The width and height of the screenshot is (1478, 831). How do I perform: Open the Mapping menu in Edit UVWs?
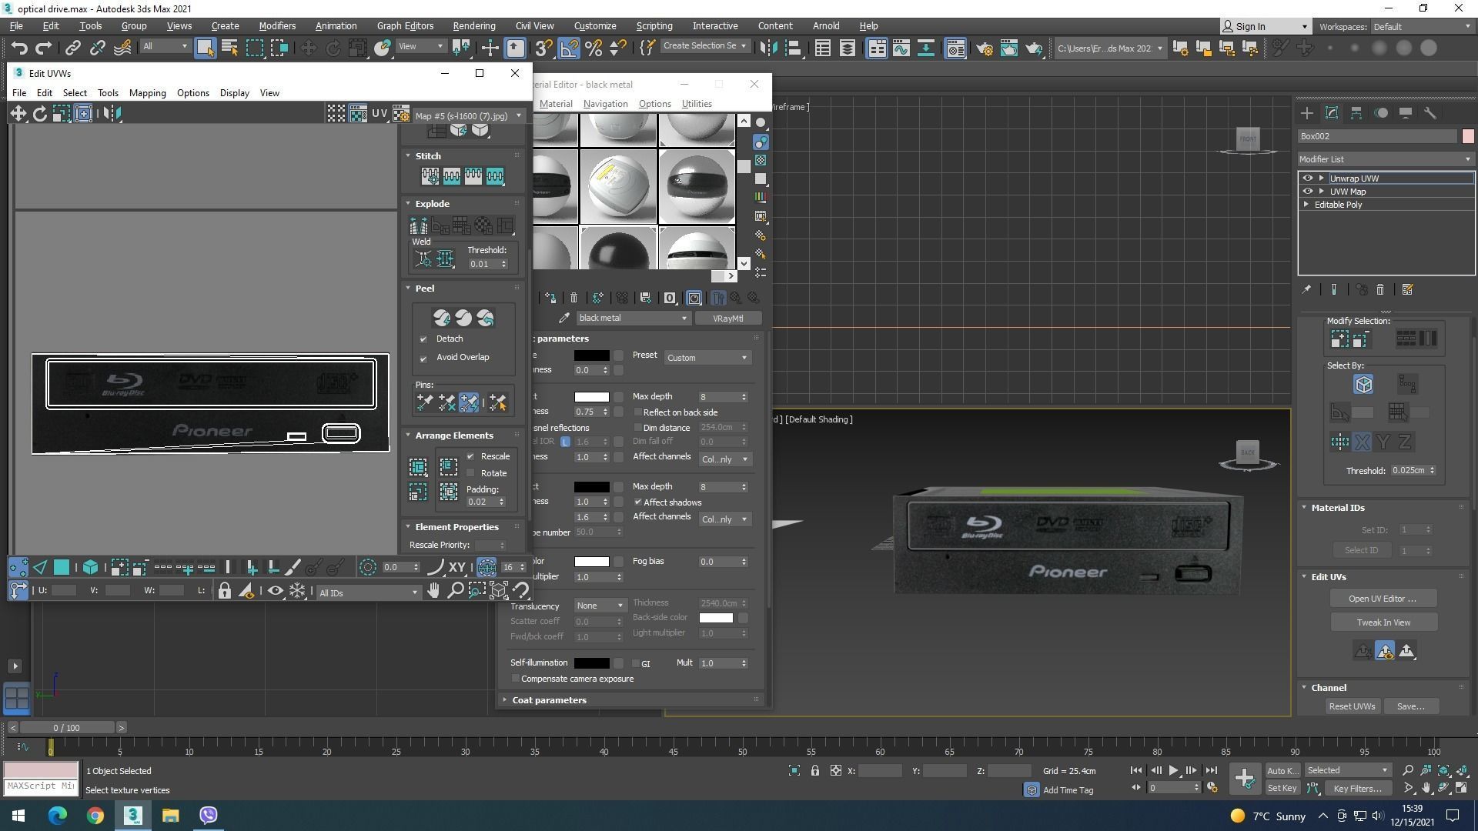(x=147, y=93)
